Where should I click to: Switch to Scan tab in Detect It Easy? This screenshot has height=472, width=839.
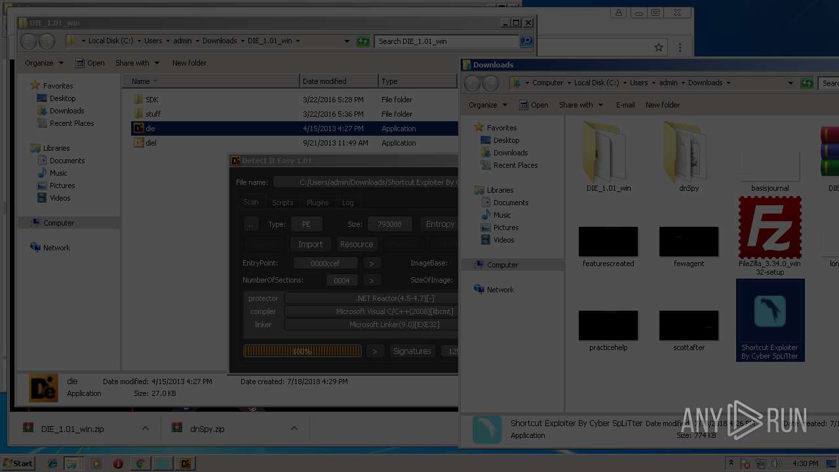point(251,203)
